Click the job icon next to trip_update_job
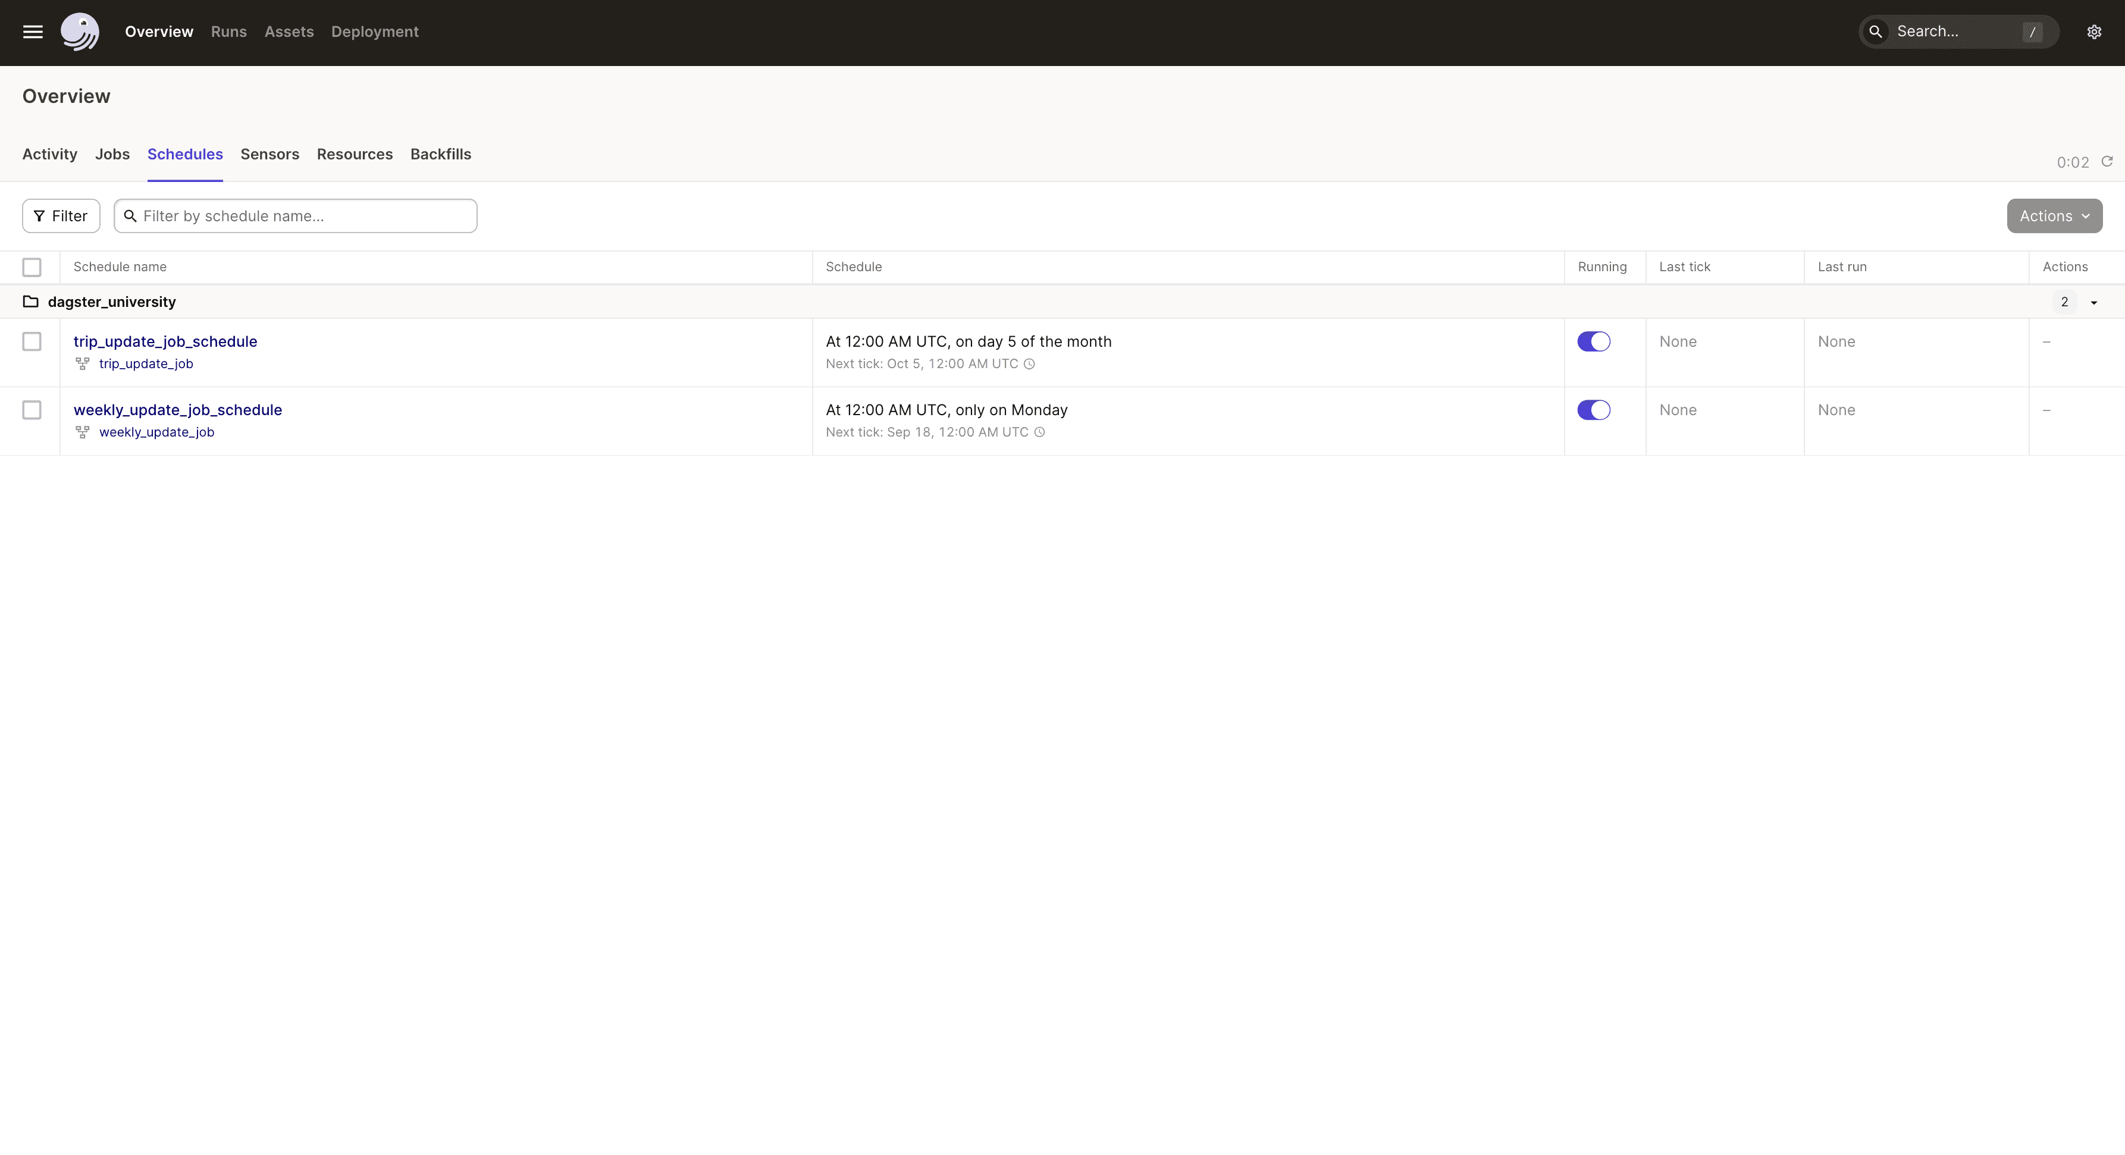Image resolution: width=2125 pixels, height=1155 pixels. point(81,364)
